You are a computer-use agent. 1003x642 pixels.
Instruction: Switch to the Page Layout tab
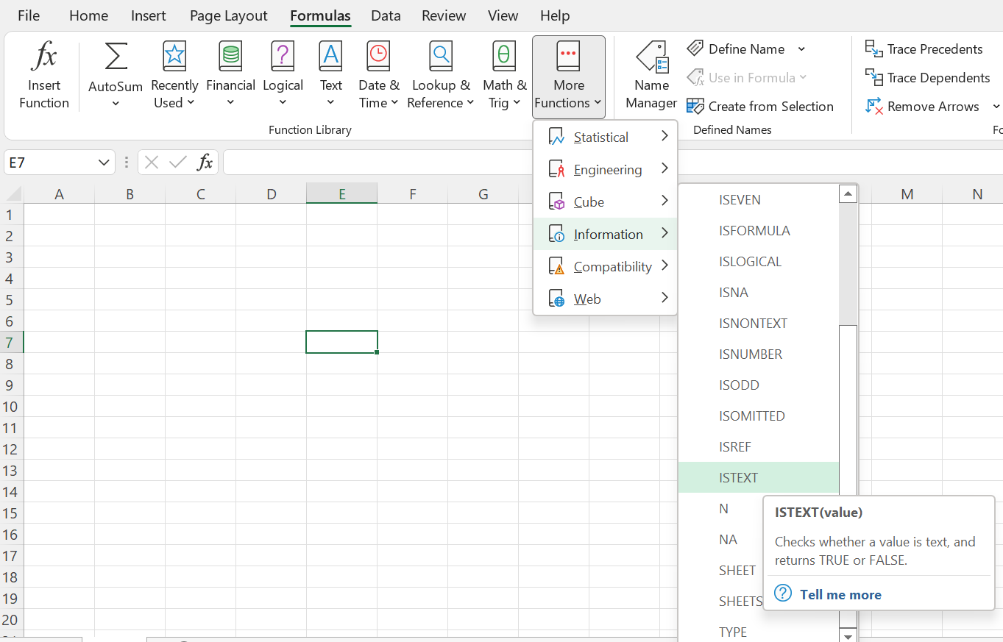click(x=229, y=15)
